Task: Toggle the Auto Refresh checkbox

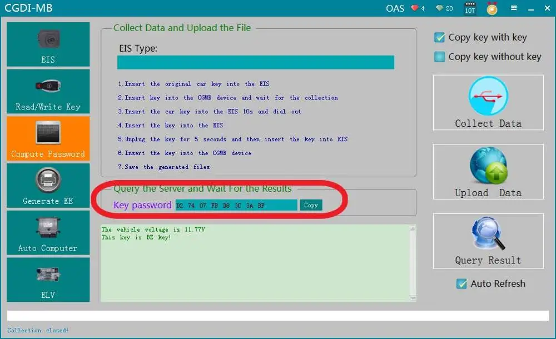Action: tap(461, 283)
